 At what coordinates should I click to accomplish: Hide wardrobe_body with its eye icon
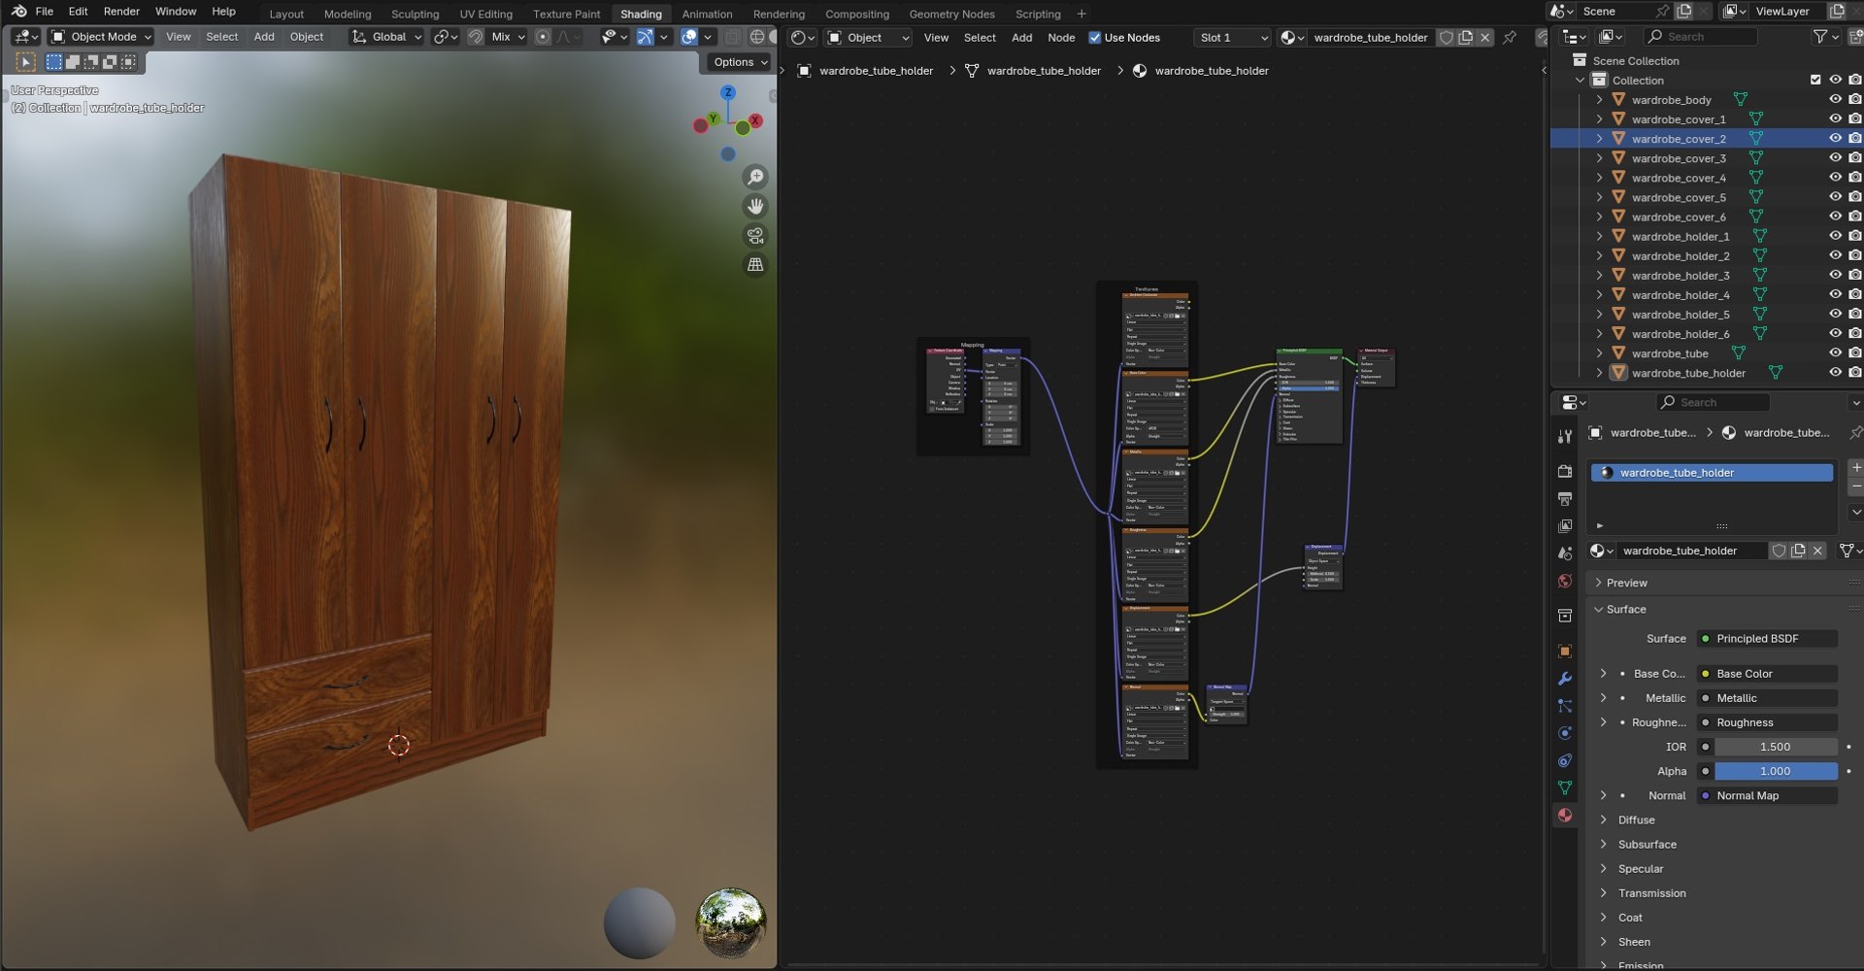1835,99
